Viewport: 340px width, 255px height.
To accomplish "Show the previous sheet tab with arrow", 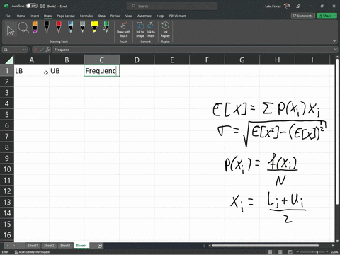I will (x=7, y=246).
